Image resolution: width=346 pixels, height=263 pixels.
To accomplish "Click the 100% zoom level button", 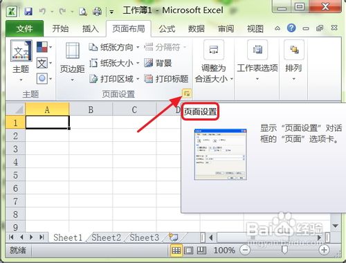I will tap(224, 251).
